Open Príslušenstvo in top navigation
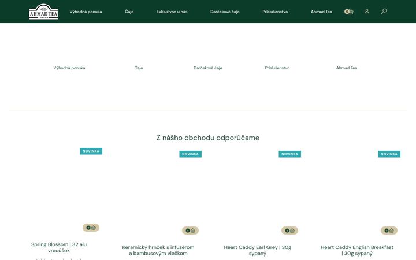The width and height of the screenshot is (416, 260). point(275,12)
